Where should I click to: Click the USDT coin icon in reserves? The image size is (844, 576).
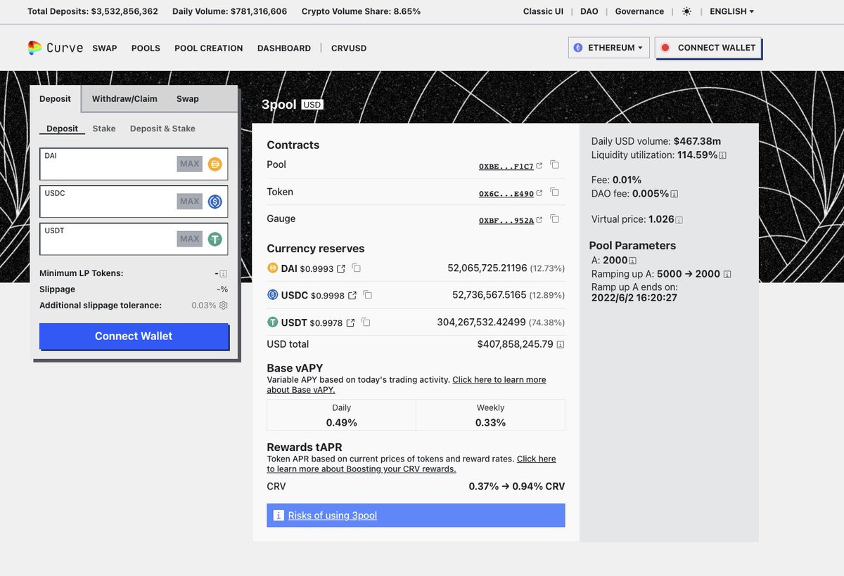coord(273,322)
